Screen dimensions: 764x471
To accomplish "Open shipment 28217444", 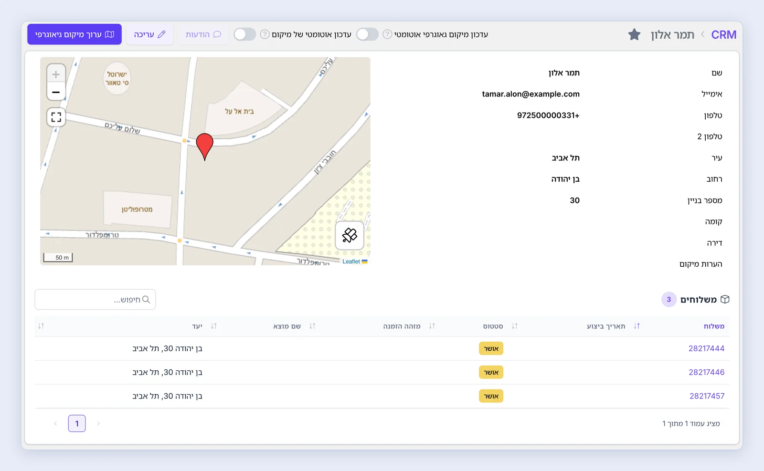I will [x=706, y=348].
